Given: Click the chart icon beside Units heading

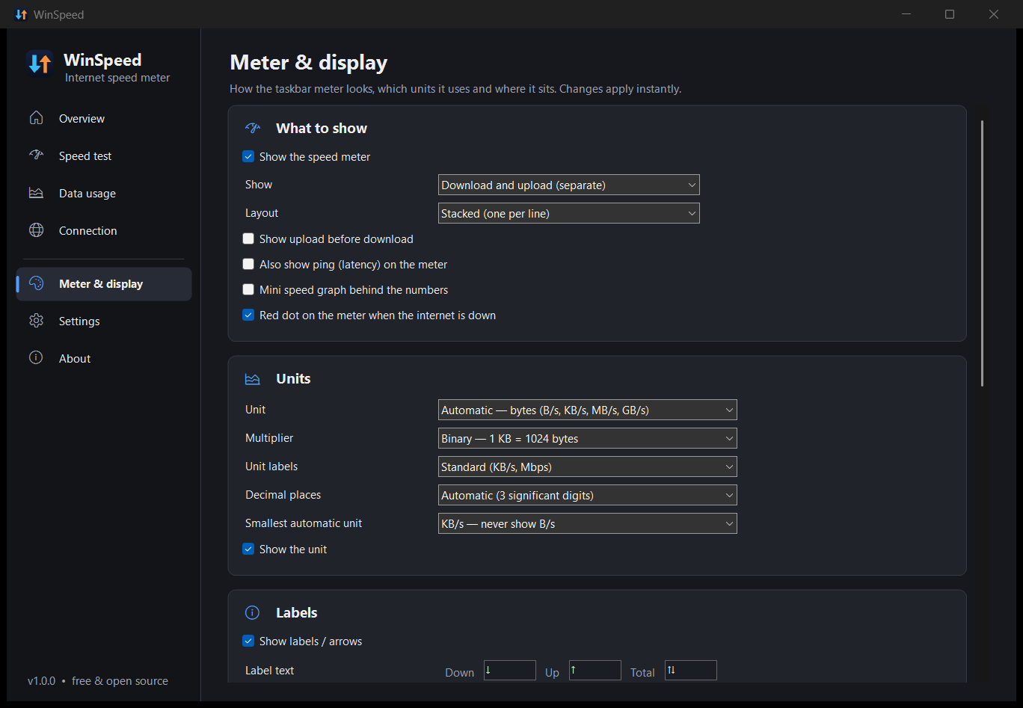Looking at the screenshot, I should tap(253, 379).
